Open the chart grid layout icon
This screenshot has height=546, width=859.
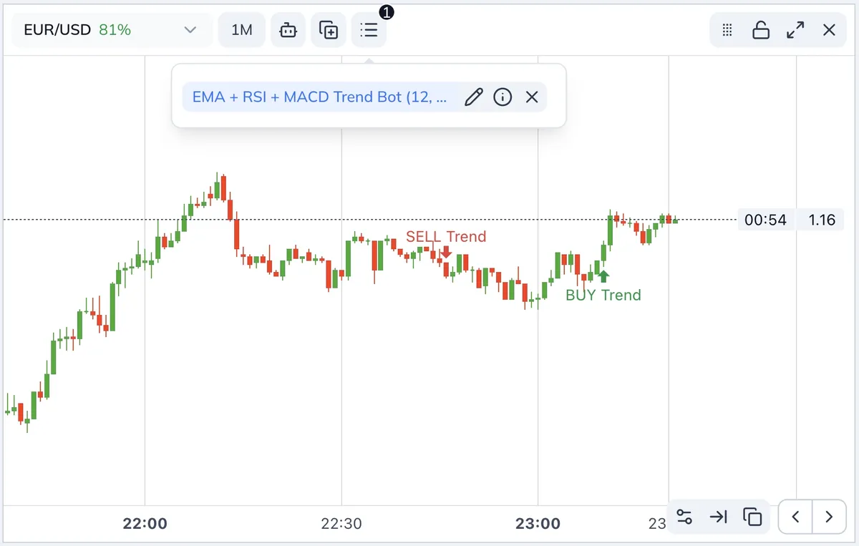tap(727, 30)
